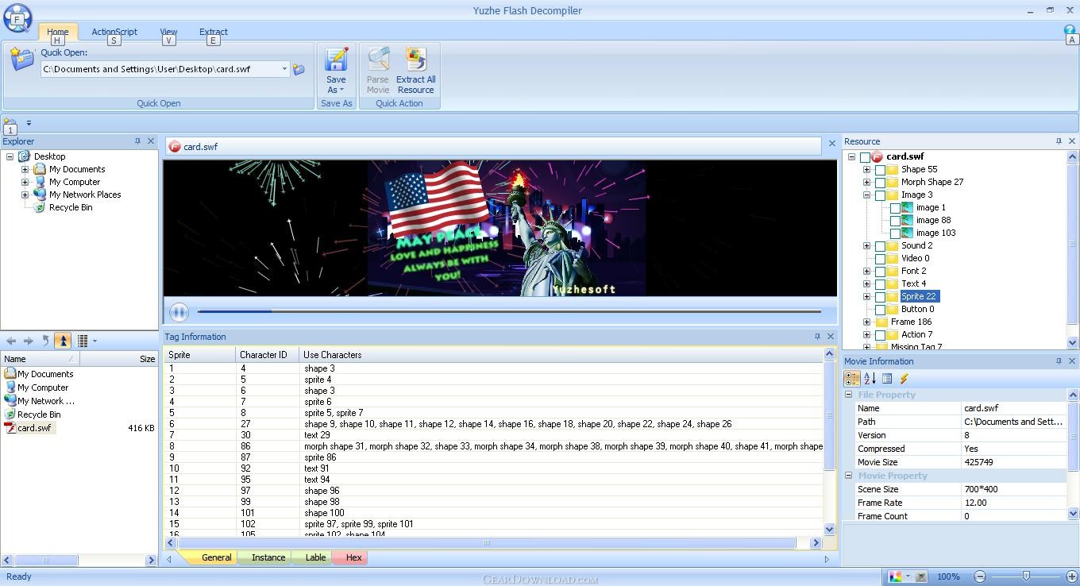The height and width of the screenshot is (586, 1080).
Task: Click the undo/refresh arrow in file browser toolbar
Action: pos(45,341)
